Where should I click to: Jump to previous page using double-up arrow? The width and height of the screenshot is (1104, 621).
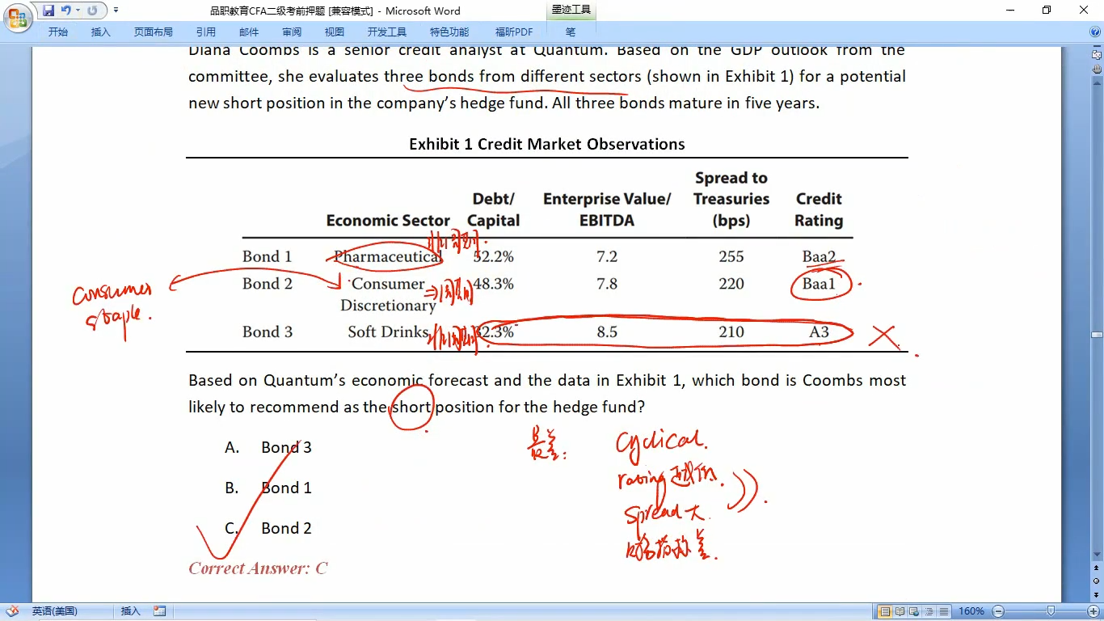click(x=1097, y=568)
